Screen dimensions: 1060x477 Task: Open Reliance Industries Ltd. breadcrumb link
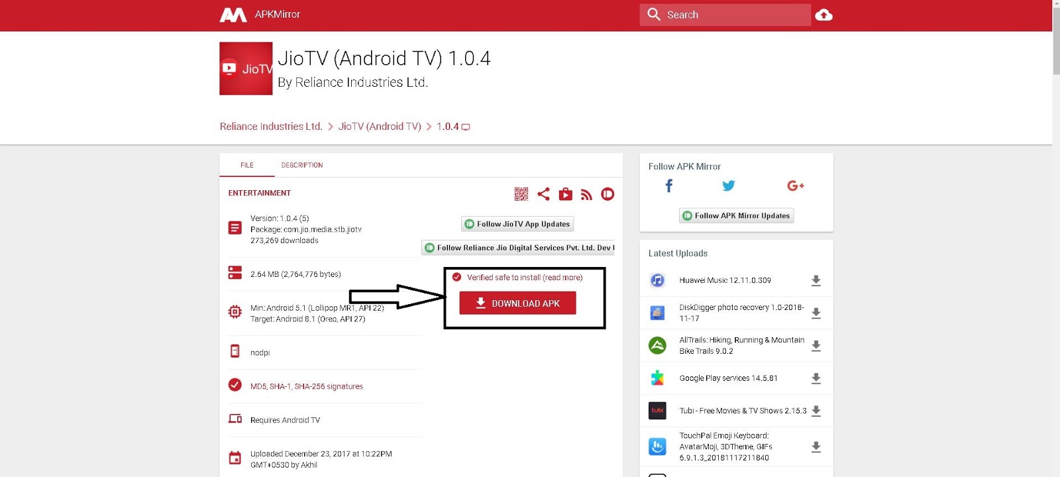click(271, 127)
